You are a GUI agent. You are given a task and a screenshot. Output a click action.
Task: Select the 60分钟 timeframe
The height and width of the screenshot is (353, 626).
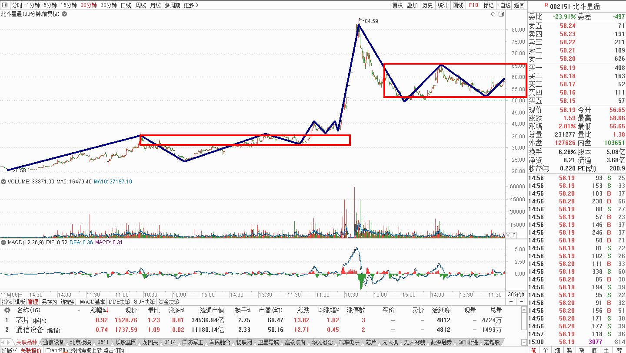109,5
